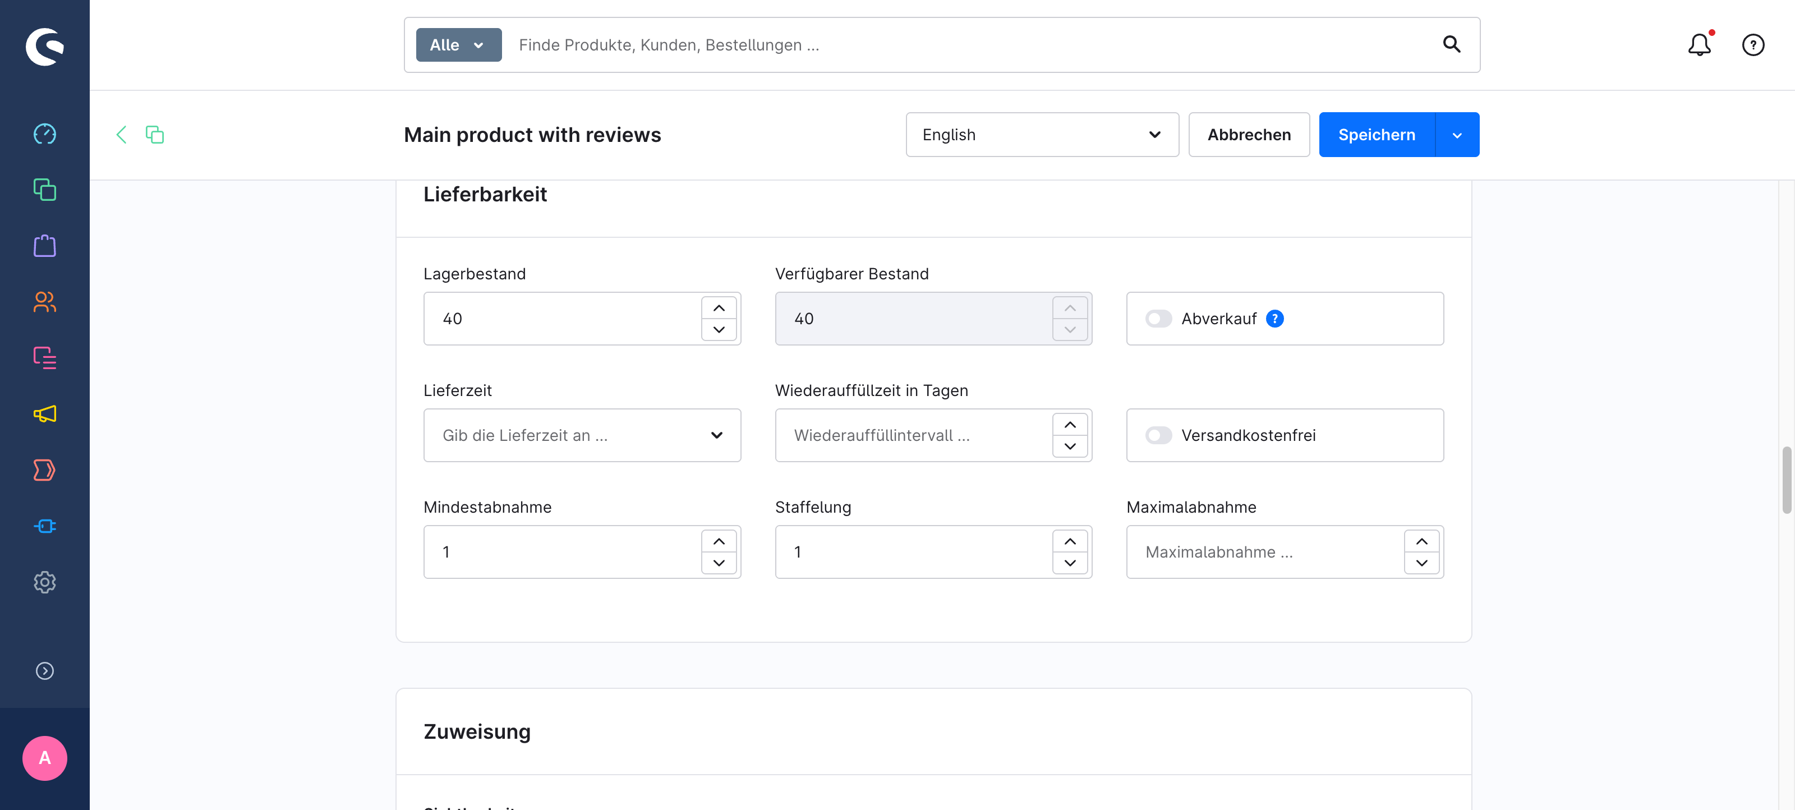This screenshot has height=810, width=1795.
Task: Toggle the Abverkauf switch
Action: [1158, 319]
